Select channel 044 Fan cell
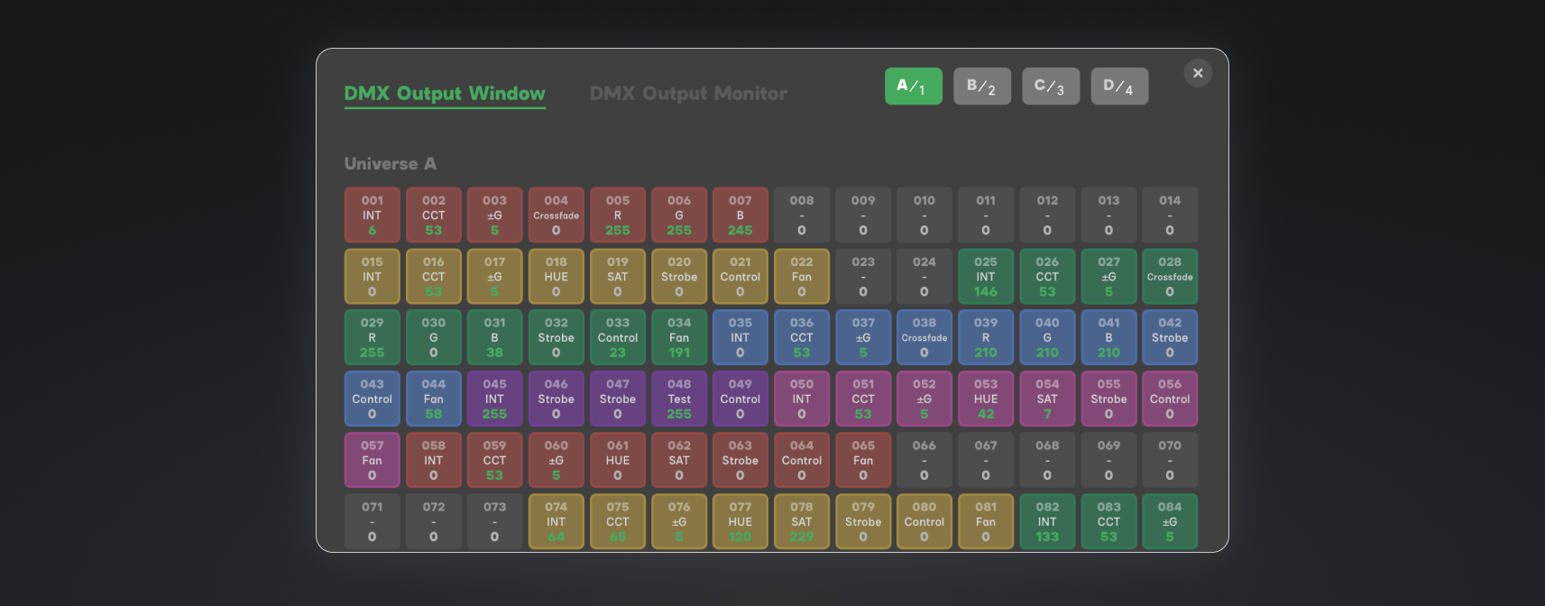This screenshot has width=1545, height=606. click(434, 399)
